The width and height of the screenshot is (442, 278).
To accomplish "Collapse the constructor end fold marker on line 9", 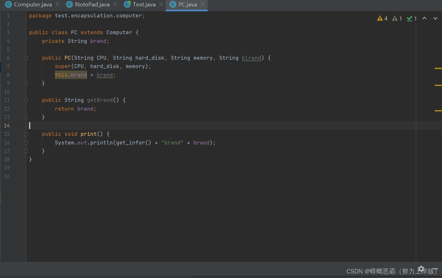I will click(26, 83).
